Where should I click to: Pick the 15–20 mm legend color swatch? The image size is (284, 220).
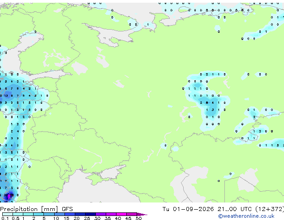tap(69, 214)
